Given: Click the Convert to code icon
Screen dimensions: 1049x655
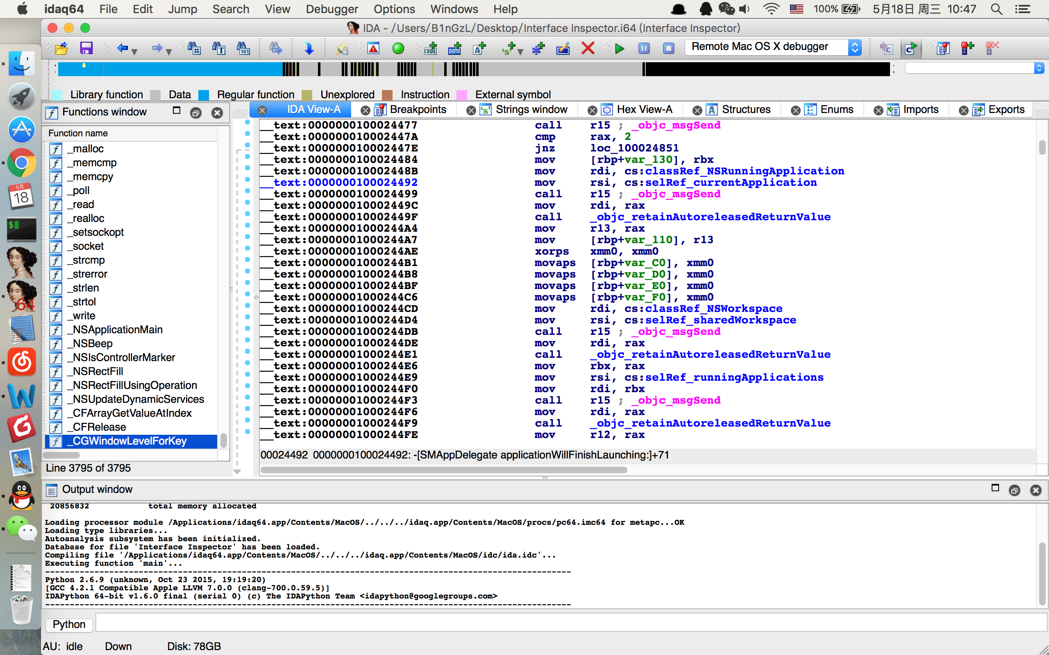Looking at the screenshot, I should pyautogui.click(x=430, y=48).
